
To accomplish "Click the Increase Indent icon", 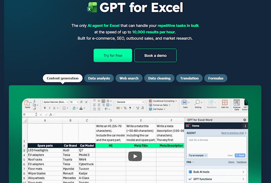I will coord(99,109).
